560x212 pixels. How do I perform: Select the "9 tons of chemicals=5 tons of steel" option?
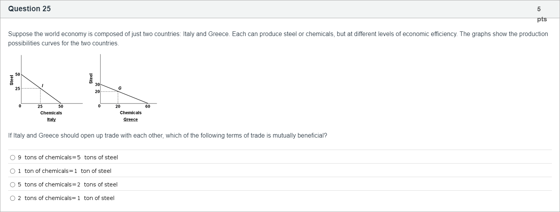(13, 157)
